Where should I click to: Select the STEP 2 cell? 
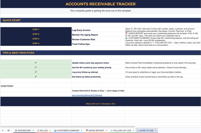(x=36, y=34)
